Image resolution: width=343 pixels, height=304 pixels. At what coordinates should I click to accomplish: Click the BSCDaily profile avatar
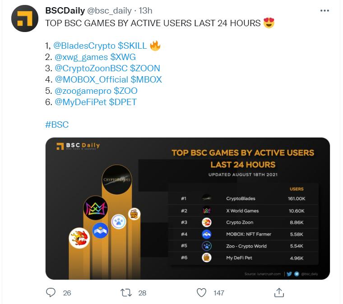[24, 18]
